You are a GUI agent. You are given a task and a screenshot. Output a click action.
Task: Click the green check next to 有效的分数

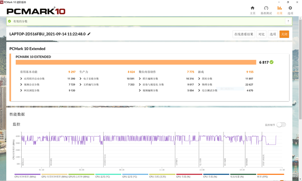click(x=9, y=21)
